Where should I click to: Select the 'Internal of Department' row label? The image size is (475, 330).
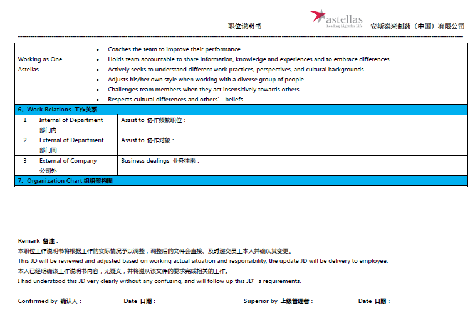pyautogui.click(x=71, y=120)
